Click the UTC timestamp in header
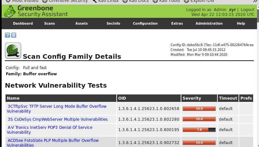 [x=223, y=15]
